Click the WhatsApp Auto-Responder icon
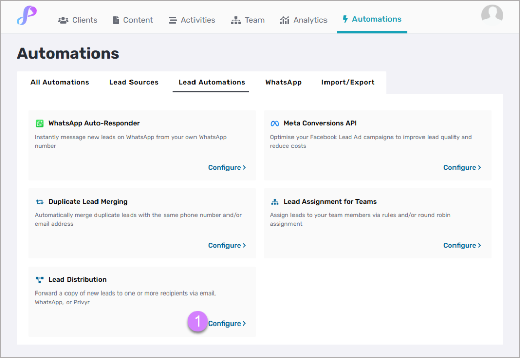 pyautogui.click(x=40, y=123)
